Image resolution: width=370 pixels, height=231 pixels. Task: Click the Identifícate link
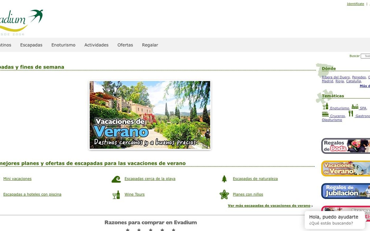[x=355, y=4]
